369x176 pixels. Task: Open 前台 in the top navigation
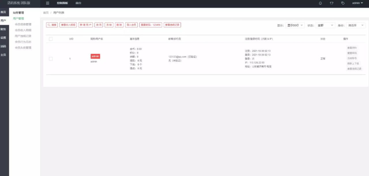[x=78, y=3]
